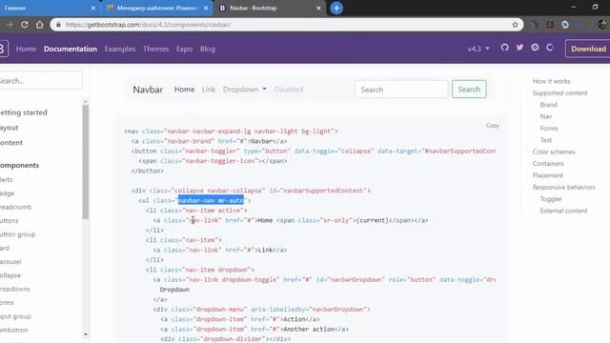
Task: Open Carousel in the components list
Action: coord(10,262)
